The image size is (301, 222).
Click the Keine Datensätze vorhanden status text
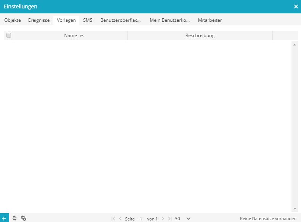click(x=268, y=219)
